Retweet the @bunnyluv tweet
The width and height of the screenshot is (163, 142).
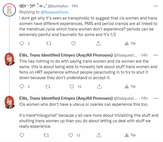(x=49, y=43)
